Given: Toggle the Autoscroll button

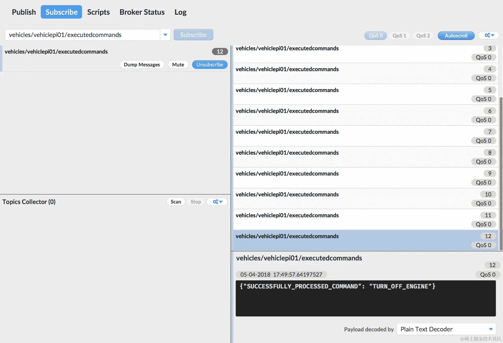Looking at the screenshot, I should coord(456,36).
